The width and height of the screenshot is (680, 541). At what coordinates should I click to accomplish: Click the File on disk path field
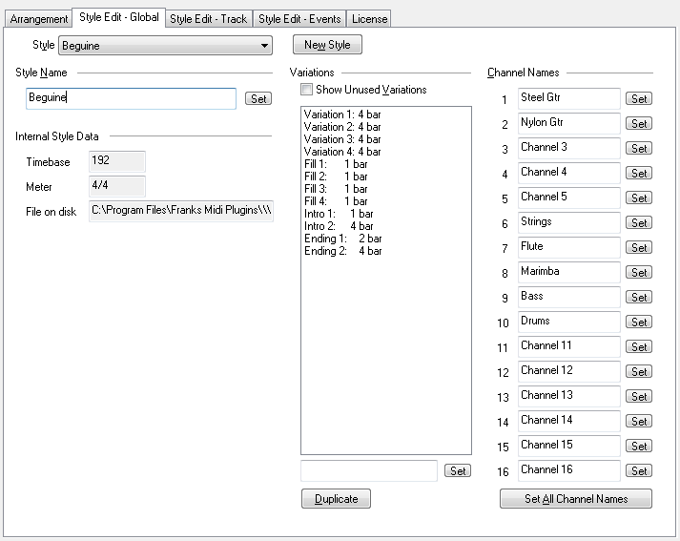coord(181,211)
